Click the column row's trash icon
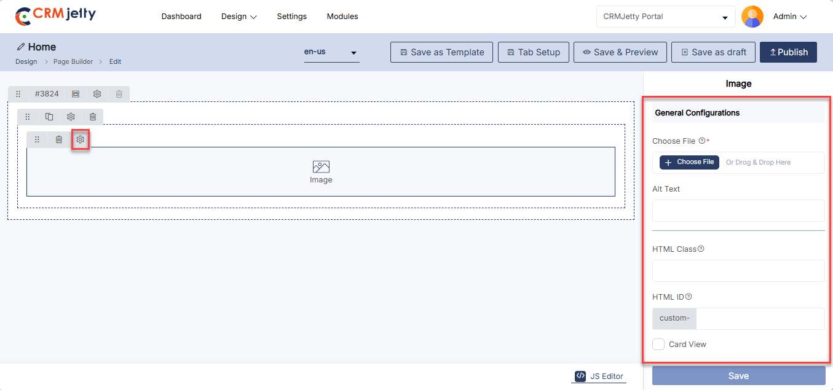The width and height of the screenshot is (833, 390). tap(93, 117)
